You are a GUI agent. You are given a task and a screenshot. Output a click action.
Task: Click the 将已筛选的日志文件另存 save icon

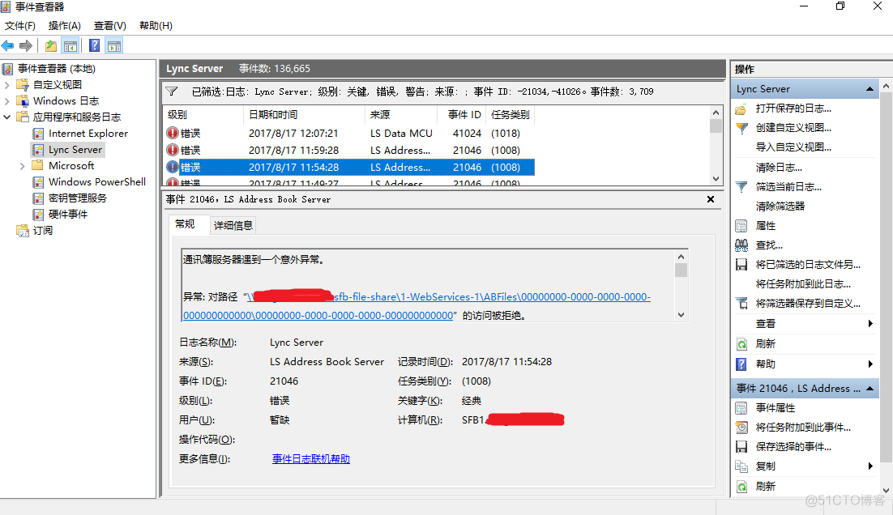pyautogui.click(x=741, y=265)
